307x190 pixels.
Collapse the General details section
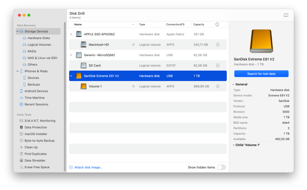[233, 84]
